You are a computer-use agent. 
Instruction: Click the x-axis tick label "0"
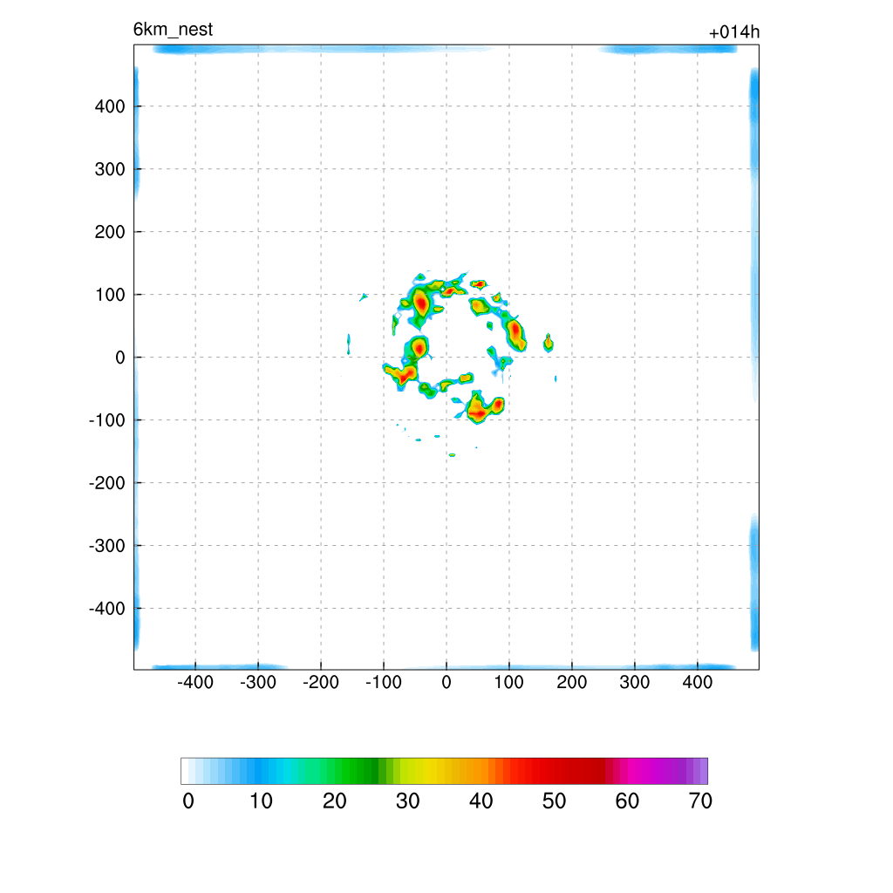point(446,682)
